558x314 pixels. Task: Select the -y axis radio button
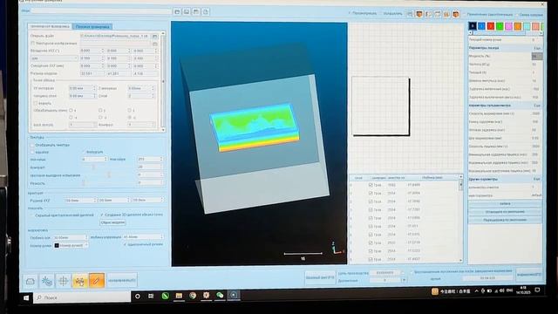(x=100, y=117)
